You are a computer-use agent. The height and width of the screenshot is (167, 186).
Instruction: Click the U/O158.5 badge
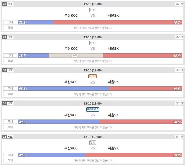tap(93, 109)
